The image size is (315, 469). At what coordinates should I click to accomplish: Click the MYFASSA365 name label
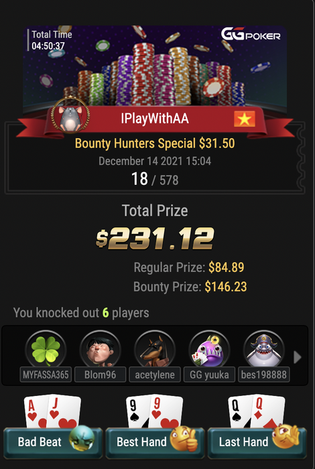[x=46, y=375]
